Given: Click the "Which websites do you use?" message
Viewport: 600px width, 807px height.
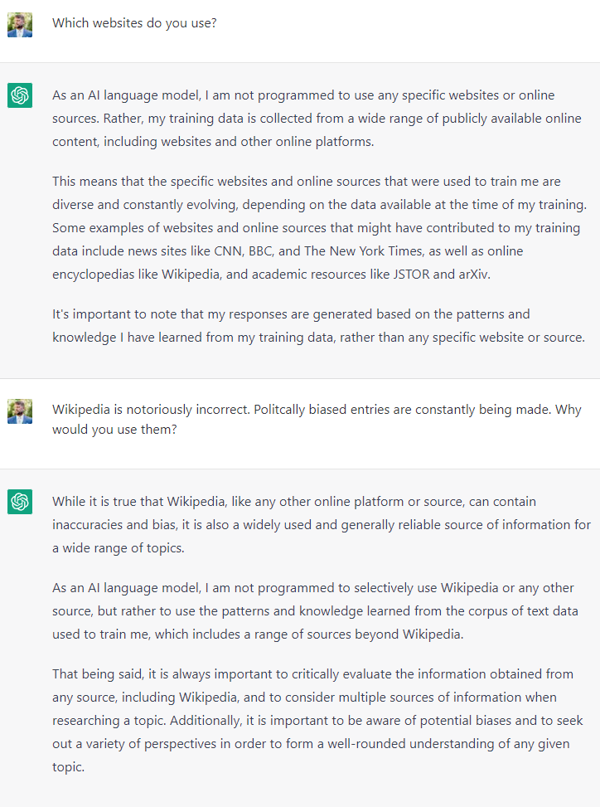Looking at the screenshot, I should pos(134,23).
